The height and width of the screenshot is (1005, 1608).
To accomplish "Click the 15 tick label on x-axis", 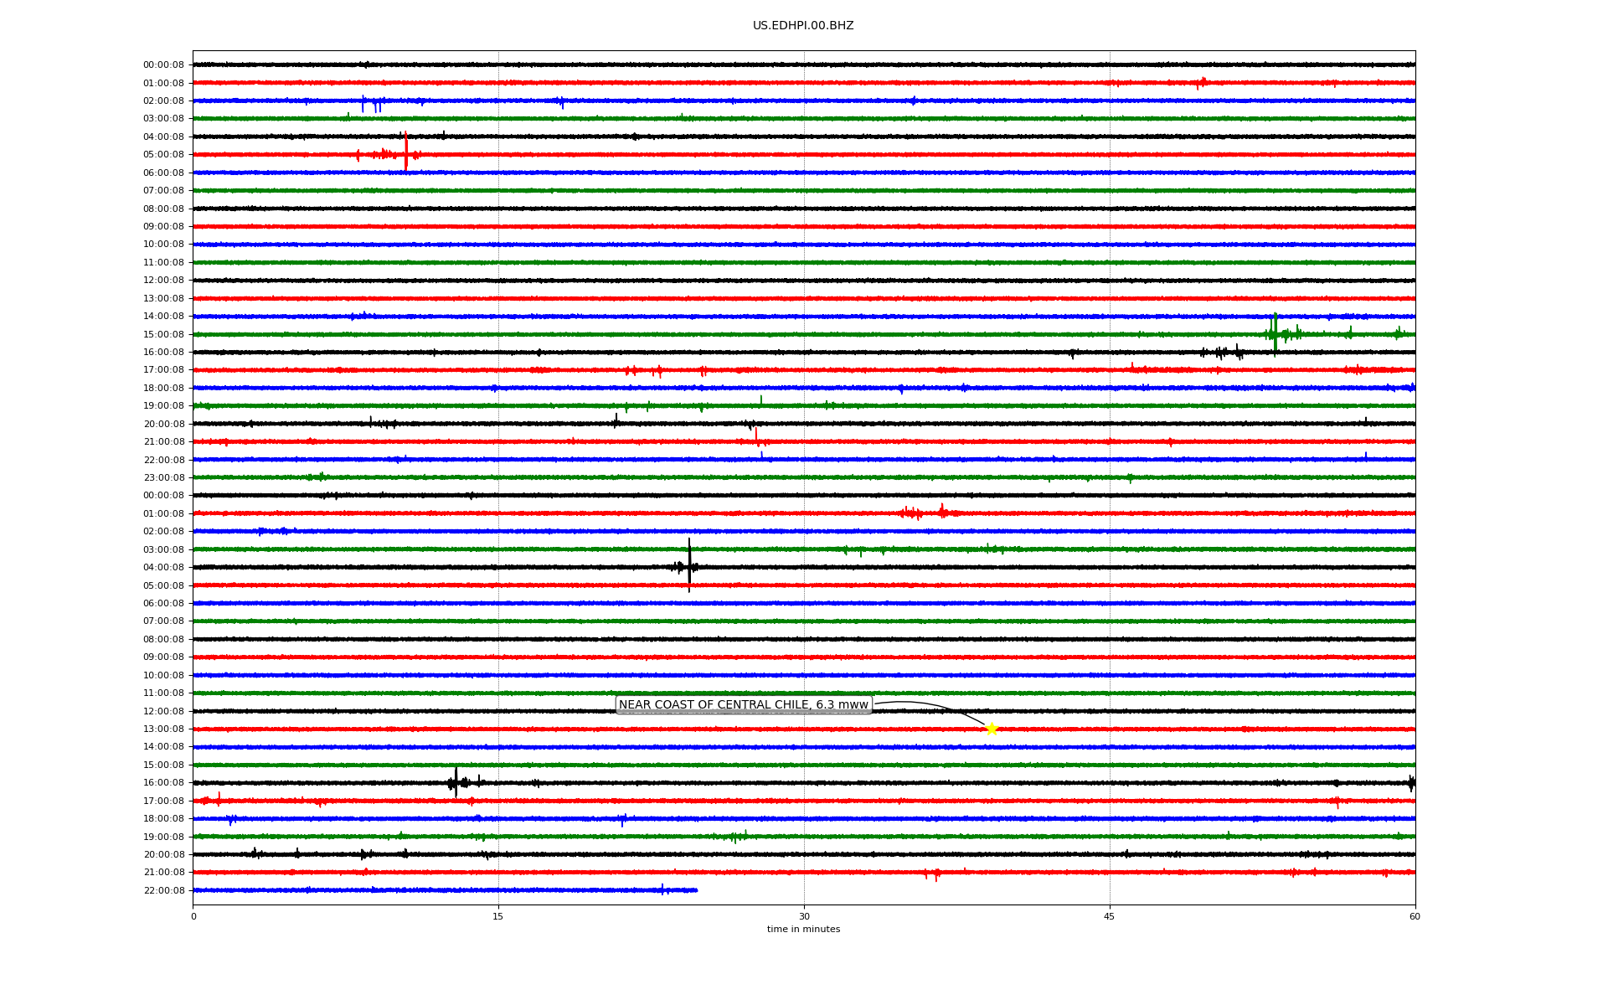I will pos(498,916).
